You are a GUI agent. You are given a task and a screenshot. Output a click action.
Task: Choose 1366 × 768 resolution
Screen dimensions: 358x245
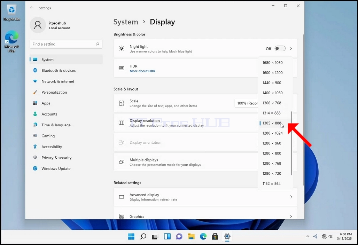click(x=275, y=103)
